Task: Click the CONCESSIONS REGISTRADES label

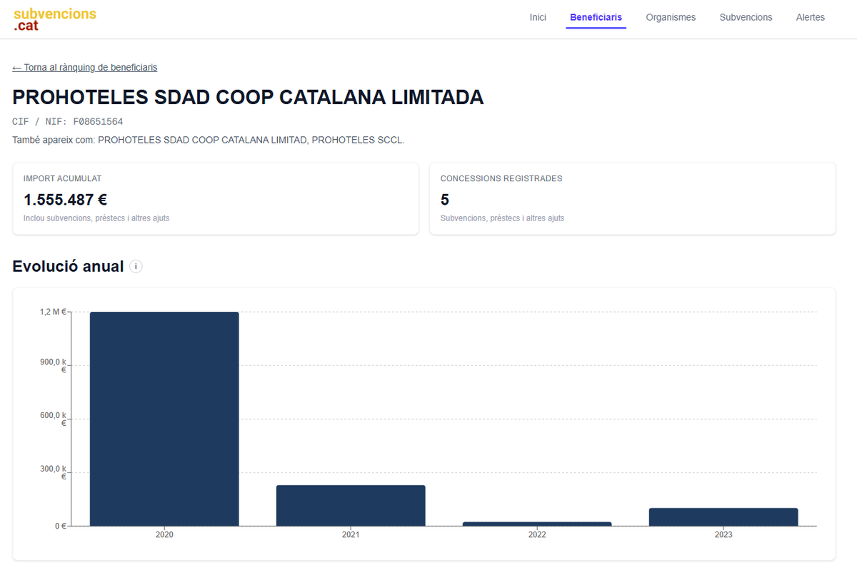Action: point(501,178)
